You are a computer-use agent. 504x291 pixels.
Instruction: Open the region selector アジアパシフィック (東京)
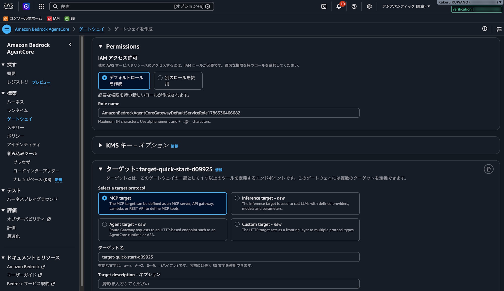[x=406, y=6]
